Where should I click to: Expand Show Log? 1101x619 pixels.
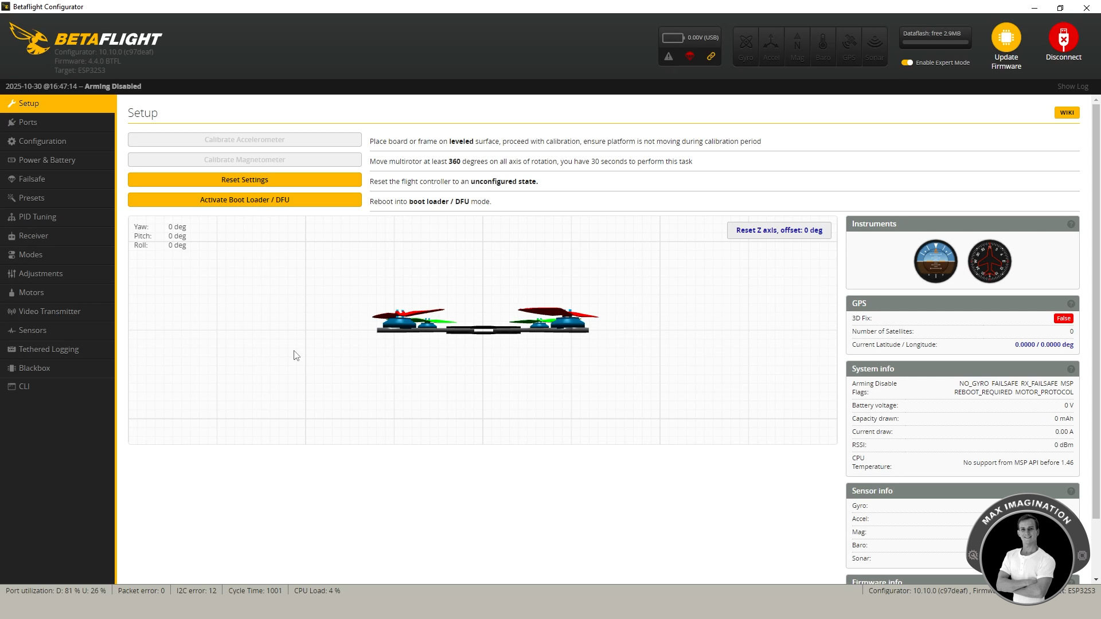click(1073, 86)
